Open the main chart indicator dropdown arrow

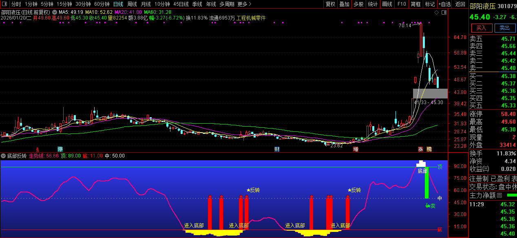(x=55, y=12)
